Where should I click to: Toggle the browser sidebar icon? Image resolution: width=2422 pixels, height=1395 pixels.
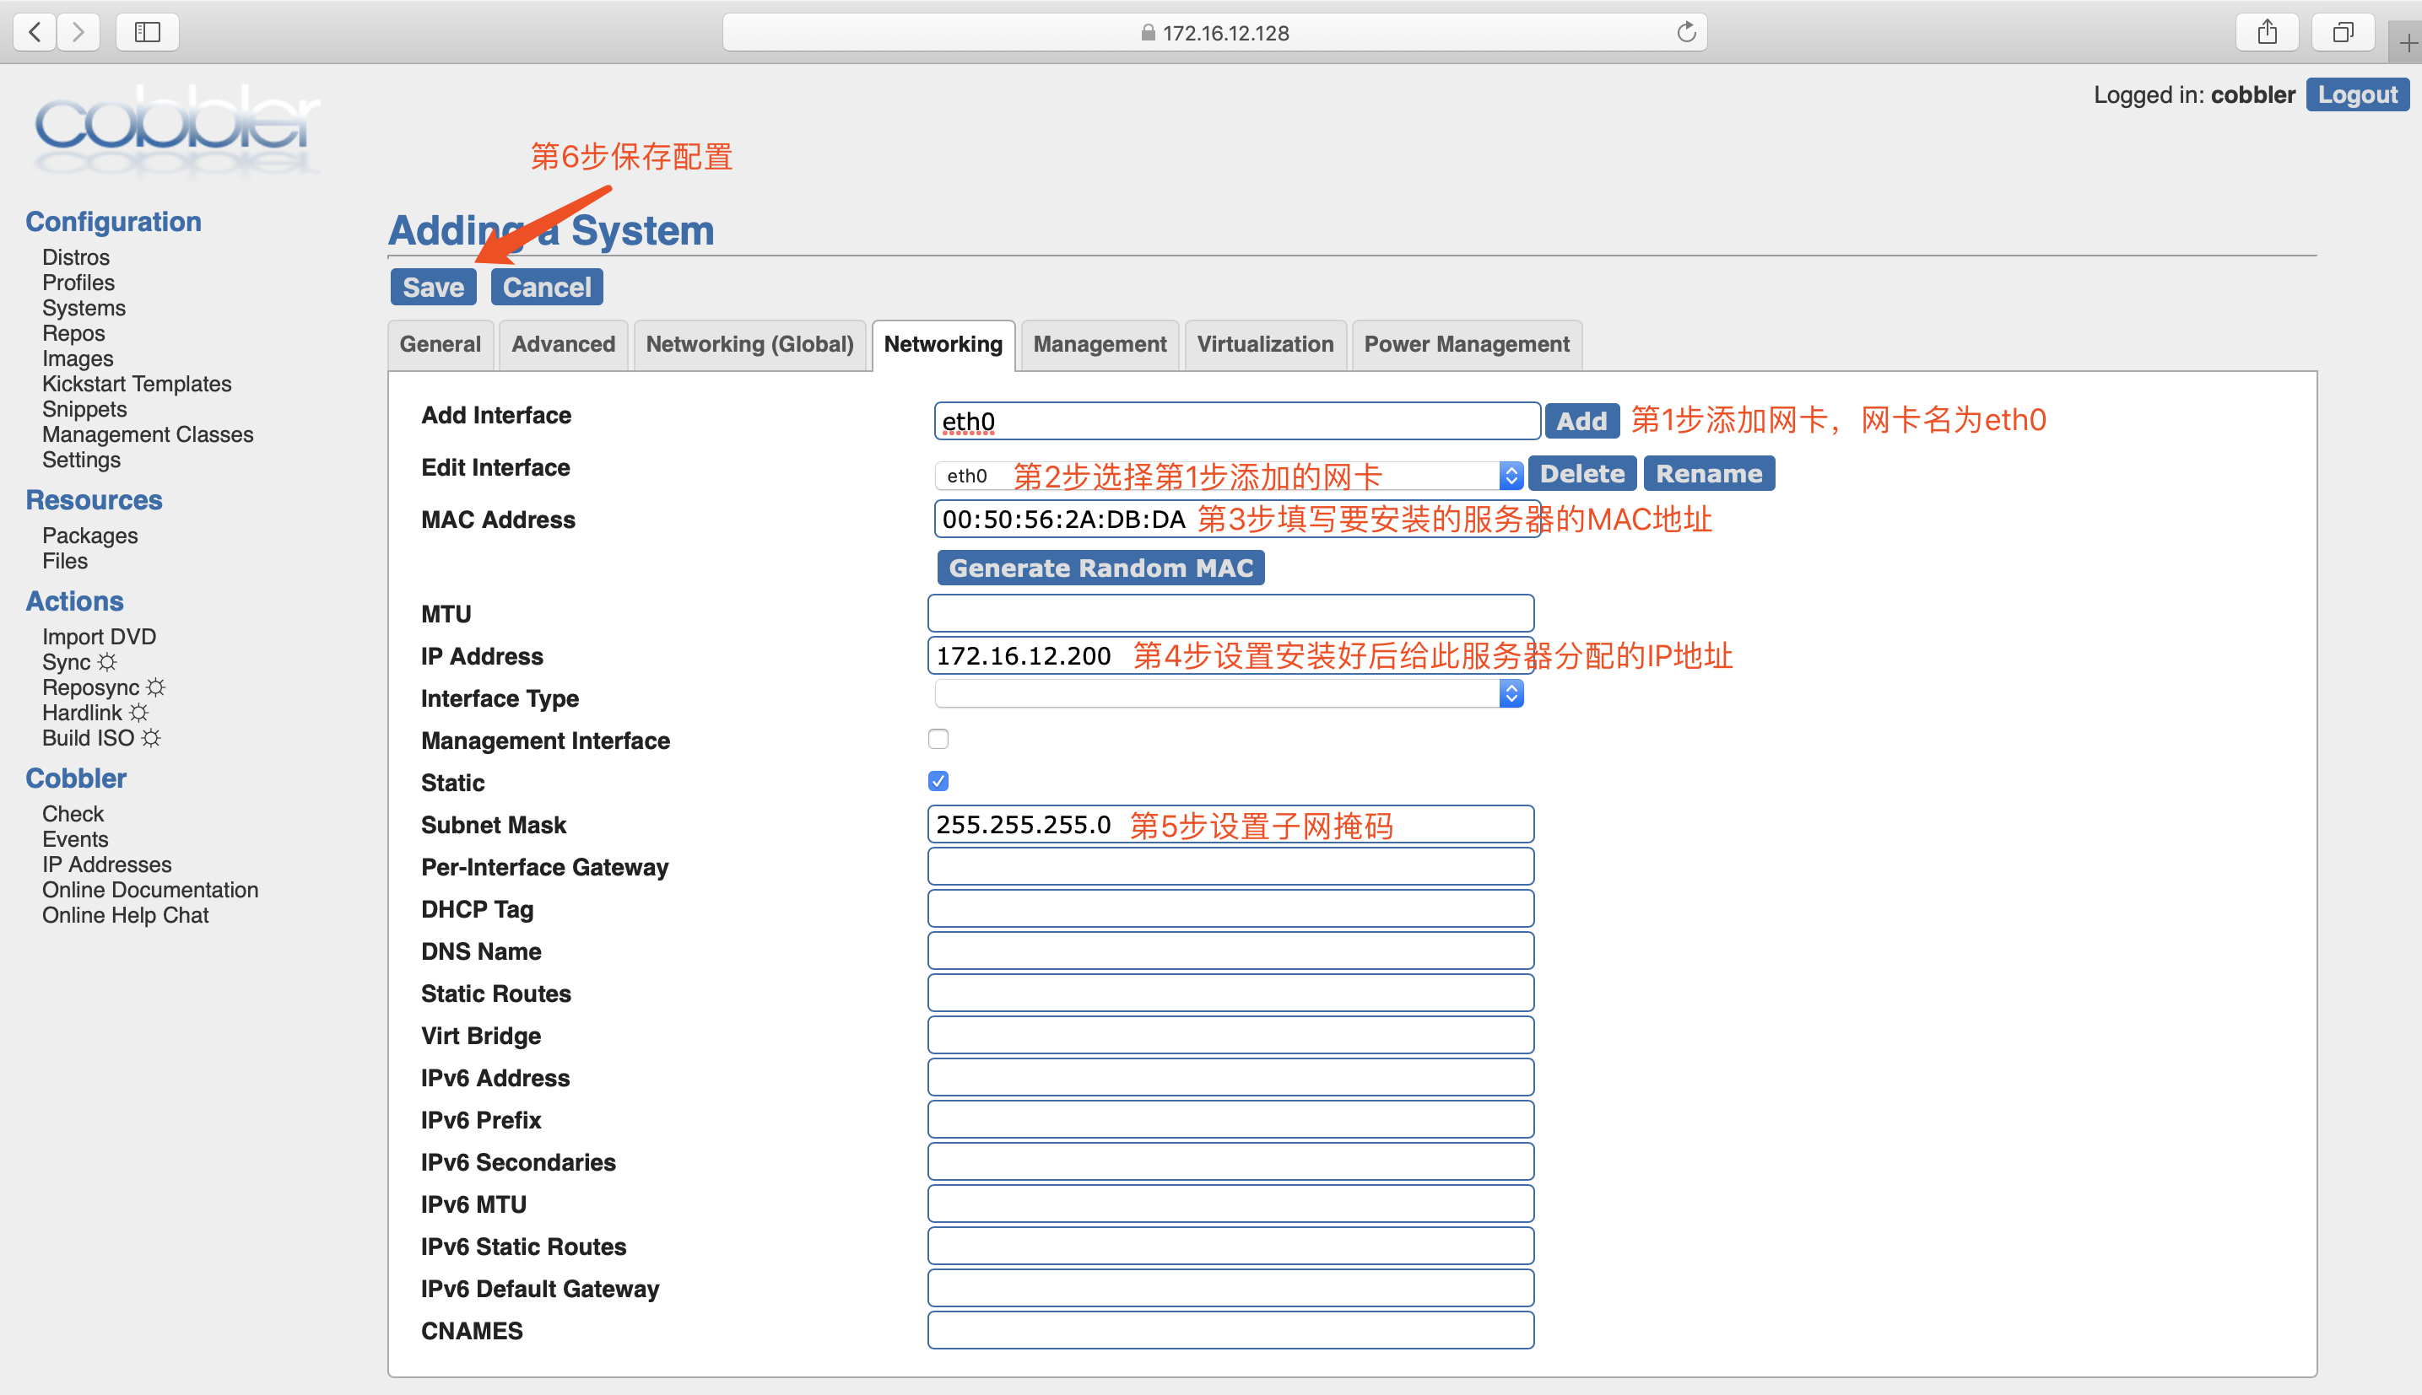[147, 33]
